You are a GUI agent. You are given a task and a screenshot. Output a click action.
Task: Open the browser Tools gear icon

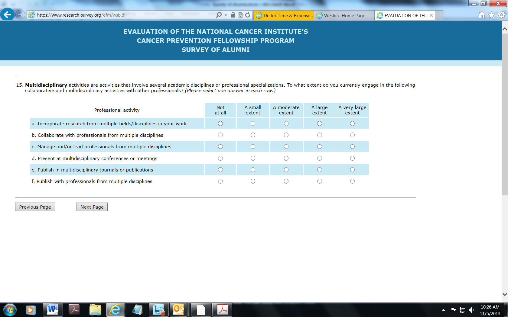(501, 15)
